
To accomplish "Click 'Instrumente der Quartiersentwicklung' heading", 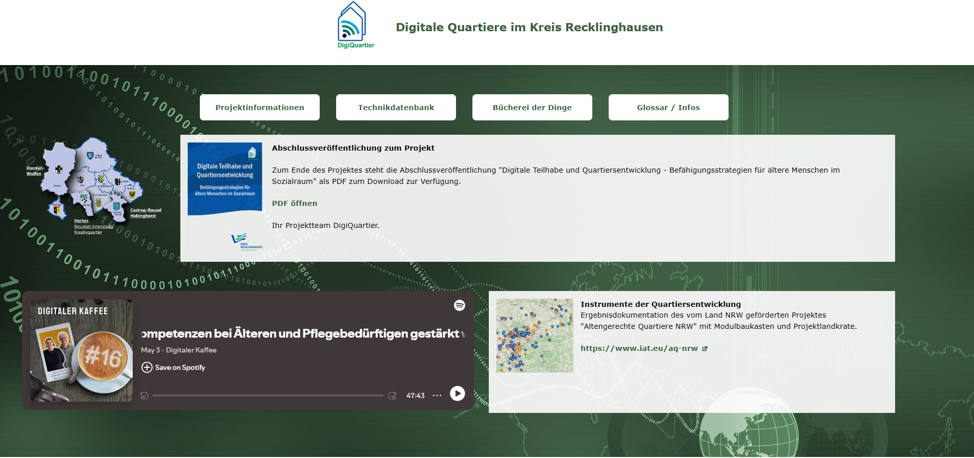I will point(660,304).
